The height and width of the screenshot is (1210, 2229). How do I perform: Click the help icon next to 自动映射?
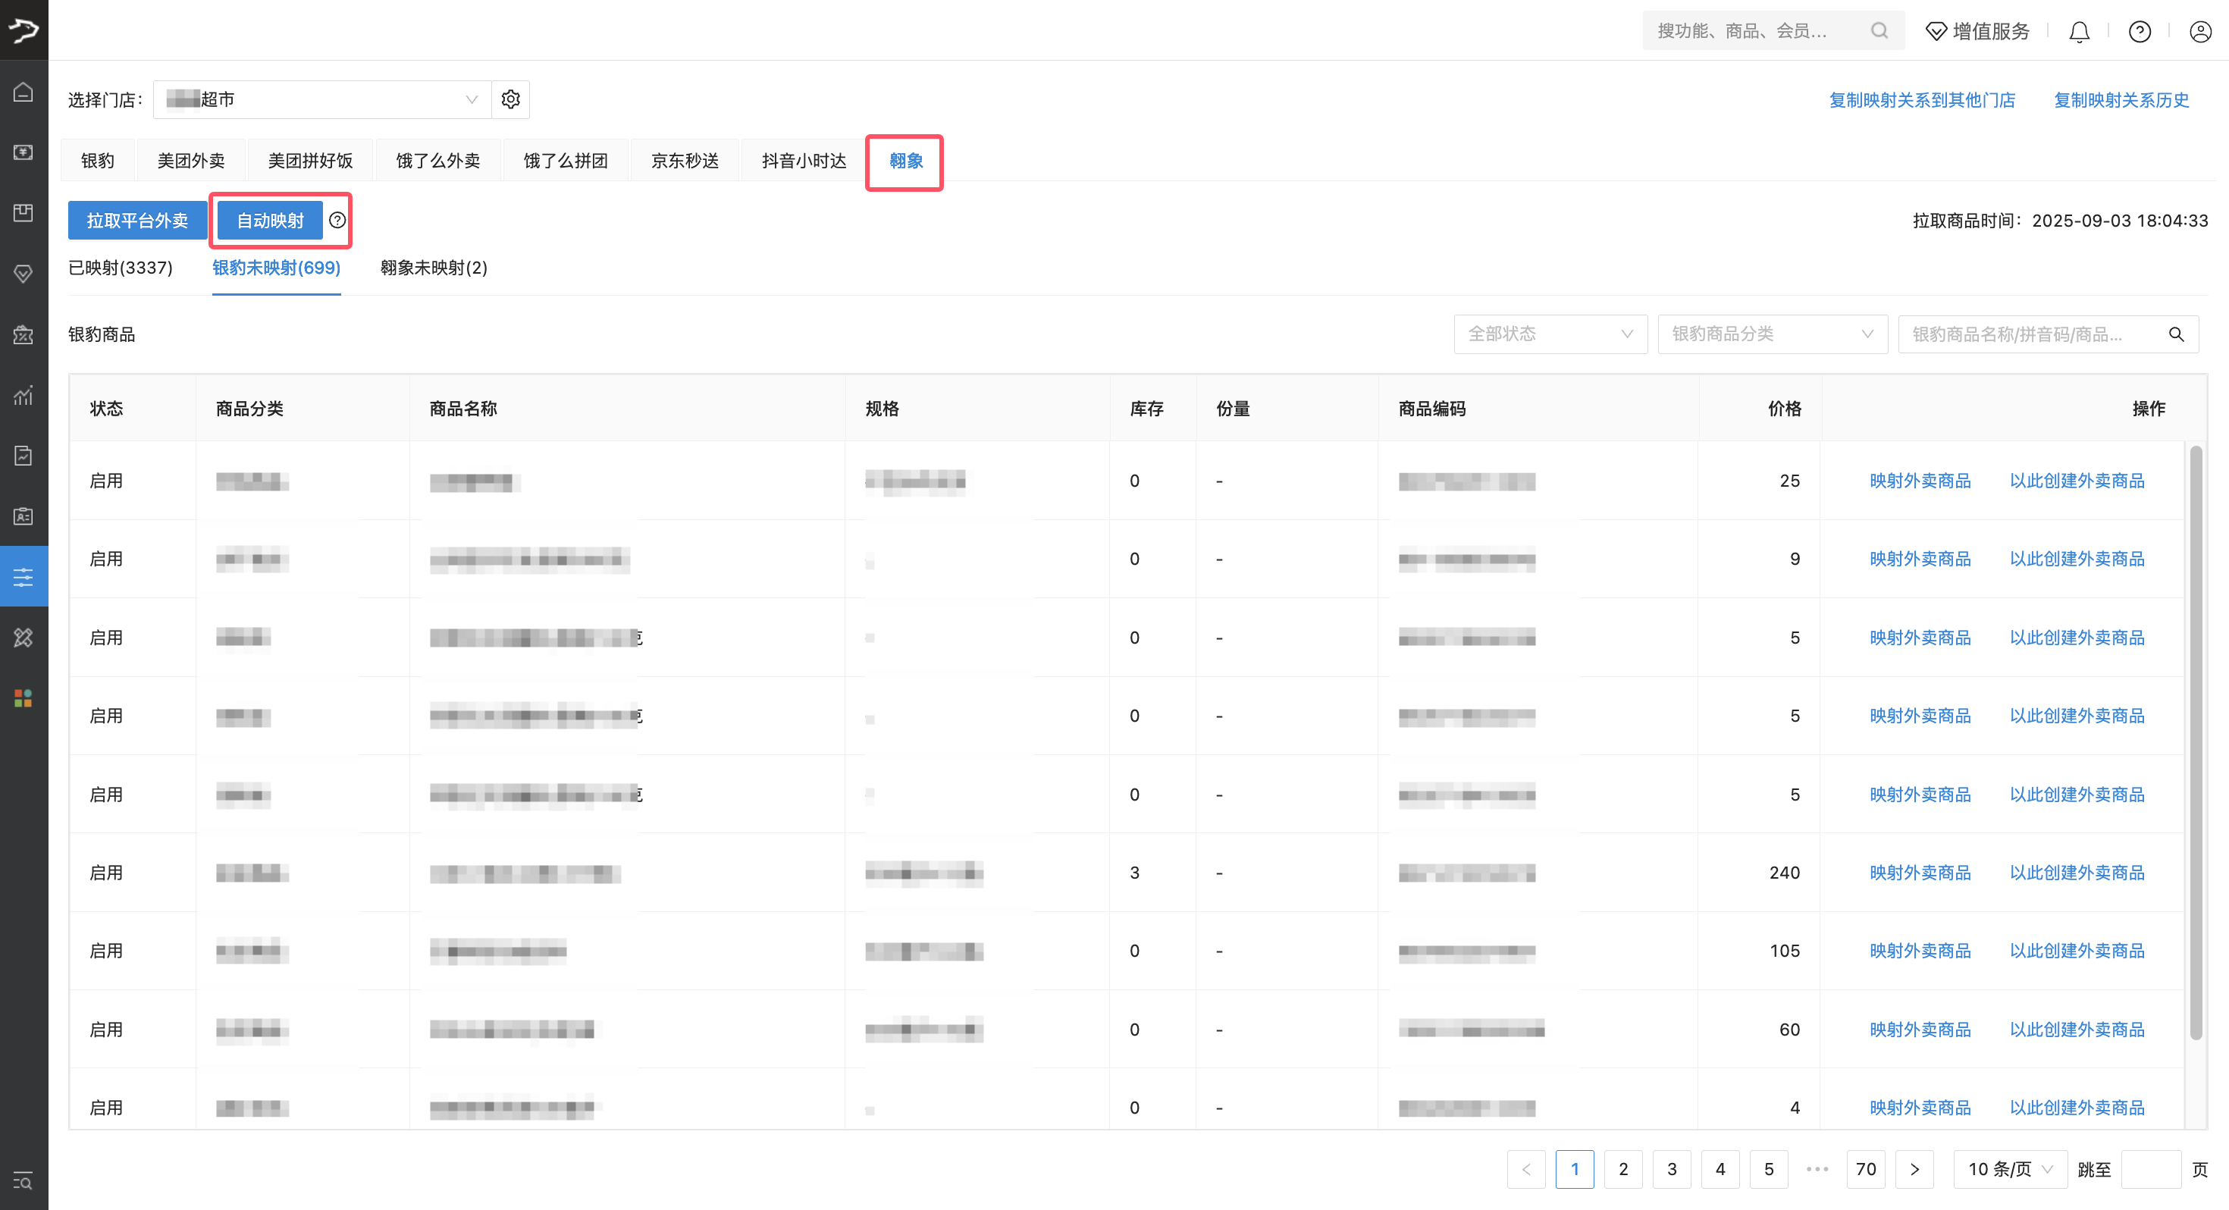pos(337,220)
